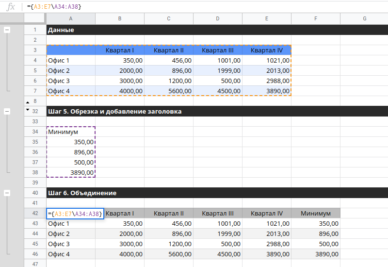The height and width of the screenshot is (267, 388).
Task: Collapse the row group at Данные
Action: click(x=7, y=30)
